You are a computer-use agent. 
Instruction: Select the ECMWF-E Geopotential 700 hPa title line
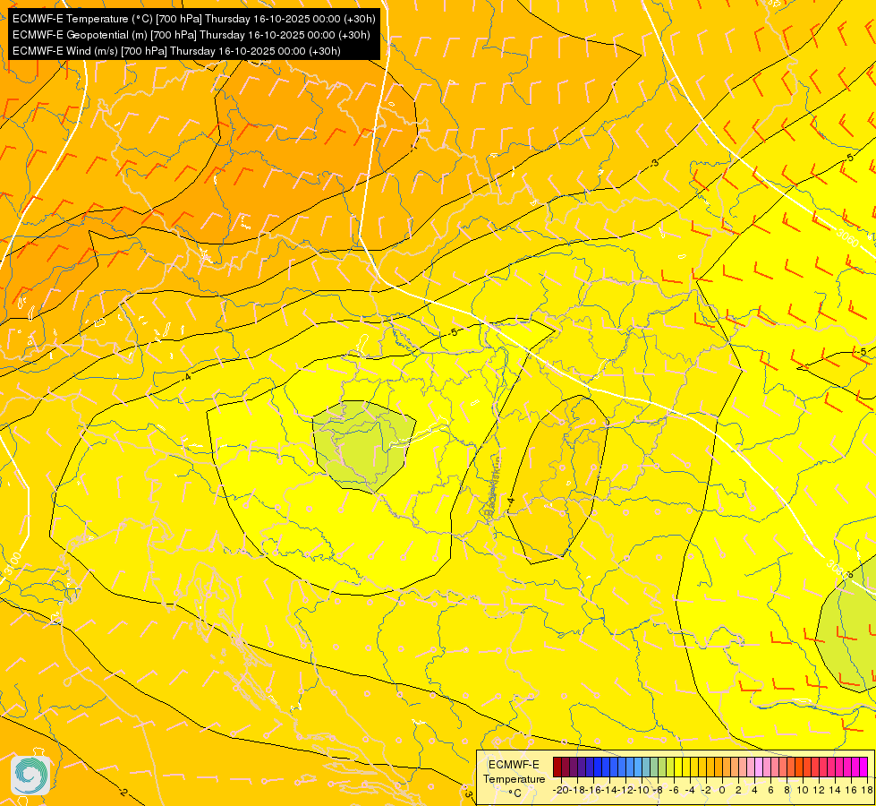[191, 35]
